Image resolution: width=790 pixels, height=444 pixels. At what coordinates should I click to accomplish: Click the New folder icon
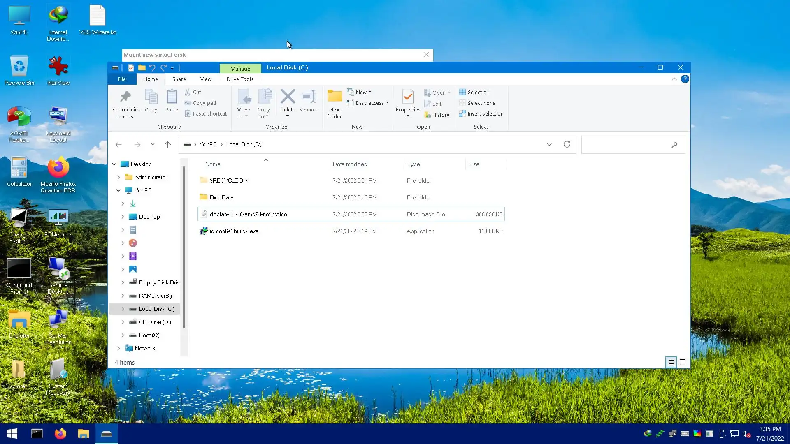pyautogui.click(x=335, y=97)
